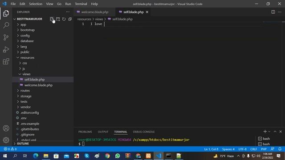Select the first bash terminal

pyautogui.click(x=264, y=139)
